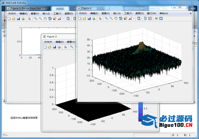The width and height of the screenshot is (199, 139).
Task: Toggle Insert Colorbar in Figure 2 toolbar
Action: click(145, 19)
